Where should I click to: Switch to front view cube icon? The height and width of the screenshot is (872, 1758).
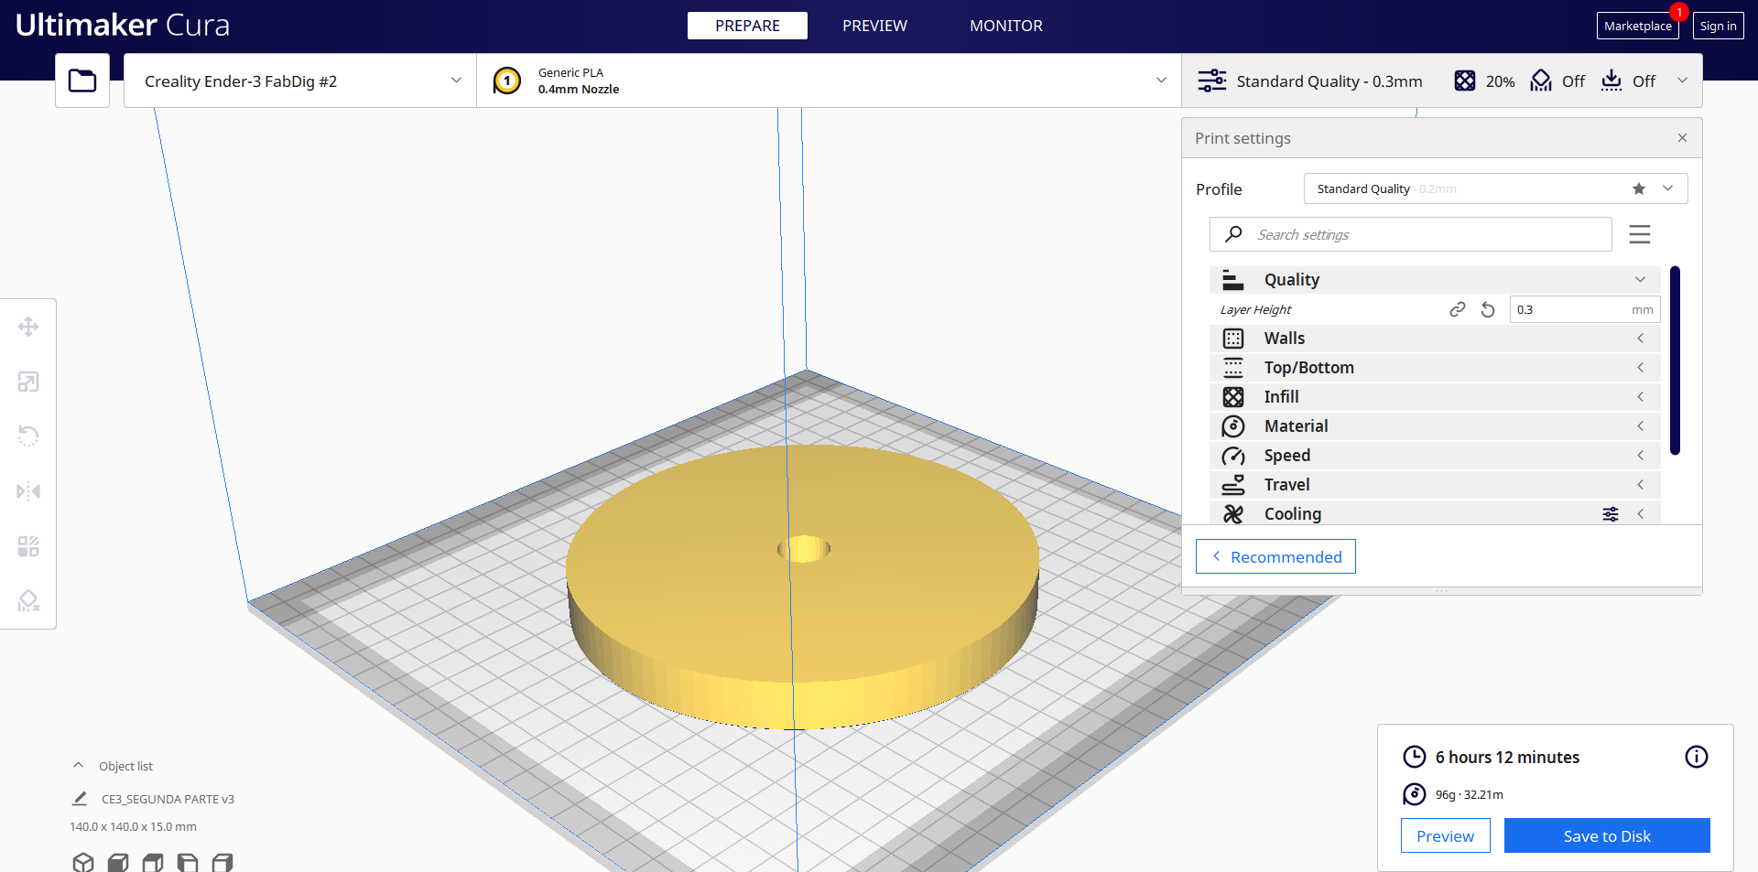[x=118, y=862]
